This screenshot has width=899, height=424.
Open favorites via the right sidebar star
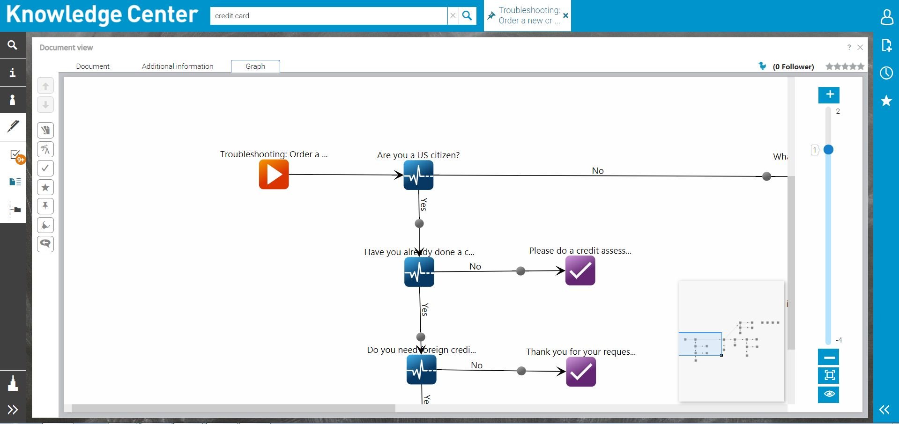point(886,101)
